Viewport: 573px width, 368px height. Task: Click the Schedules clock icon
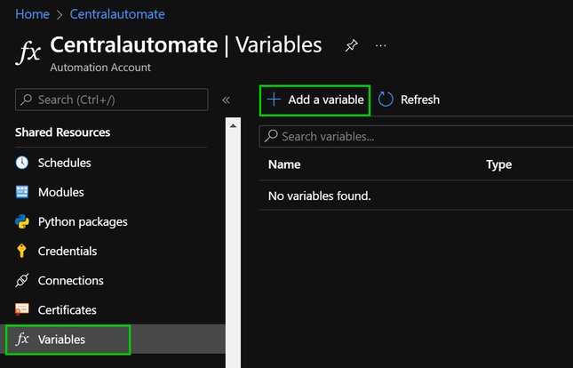tap(22, 163)
